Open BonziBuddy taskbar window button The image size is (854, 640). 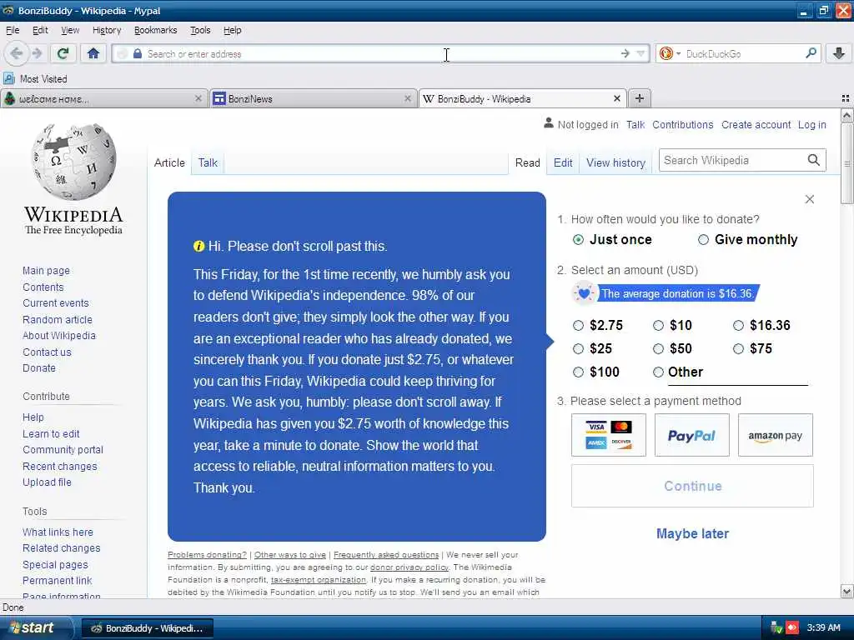[x=147, y=628]
